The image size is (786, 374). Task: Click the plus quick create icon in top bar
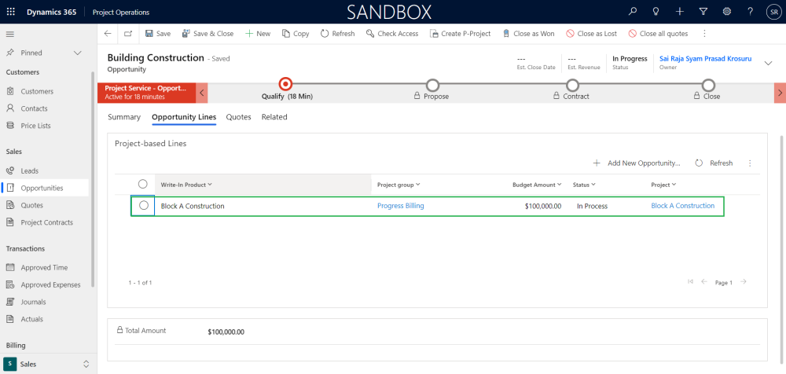[x=679, y=12]
